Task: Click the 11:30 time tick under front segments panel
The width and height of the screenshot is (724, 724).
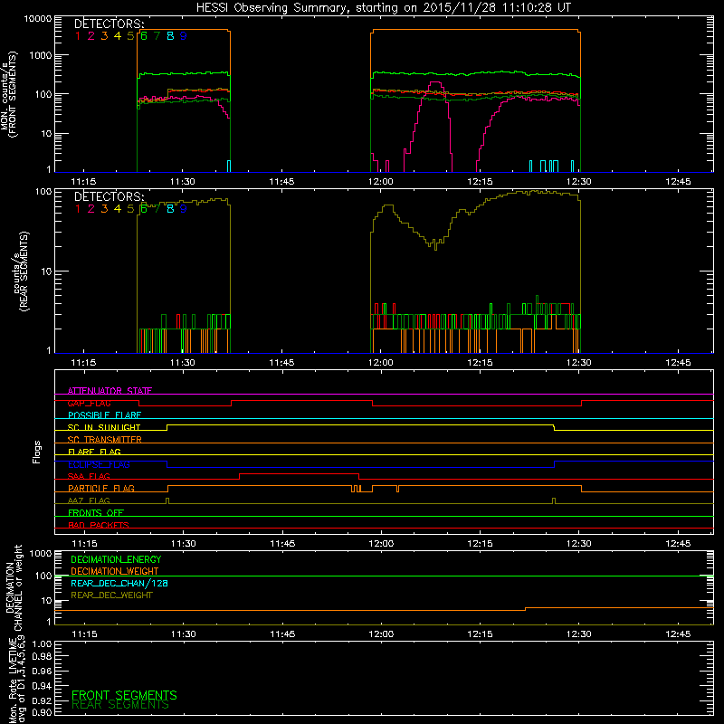Action: pos(183,182)
